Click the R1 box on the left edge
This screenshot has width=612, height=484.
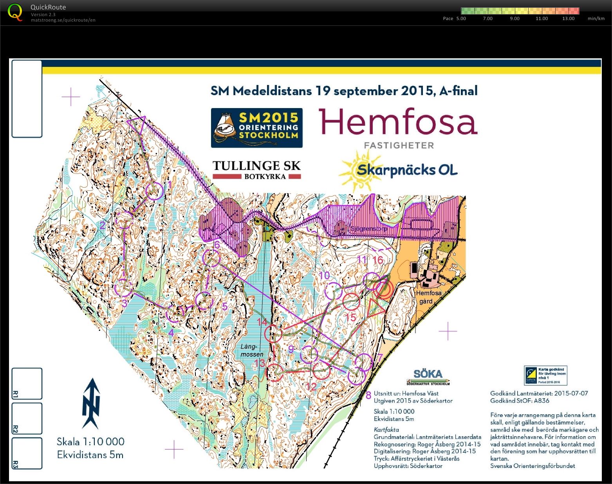pyautogui.click(x=27, y=383)
